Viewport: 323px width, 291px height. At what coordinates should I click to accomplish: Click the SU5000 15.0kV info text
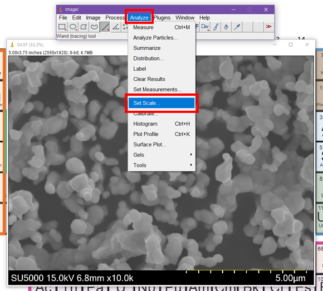(72, 278)
